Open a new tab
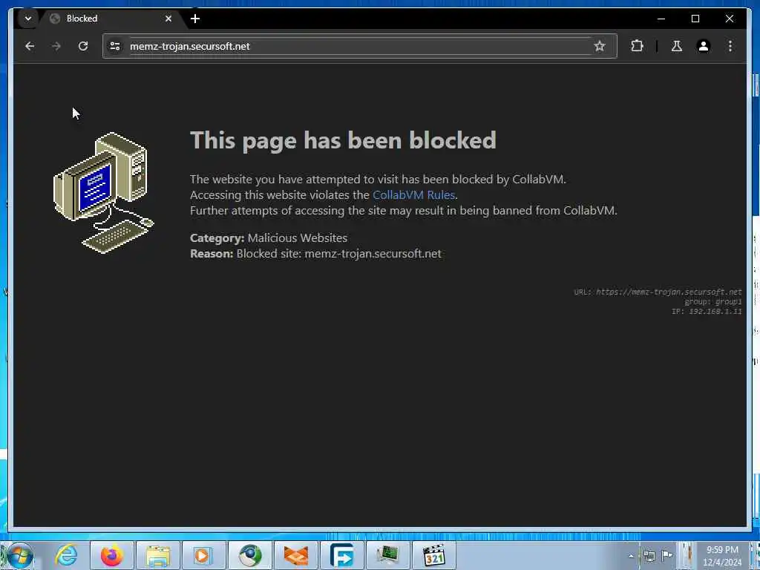Screen dimensions: 760x570 point(195,19)
